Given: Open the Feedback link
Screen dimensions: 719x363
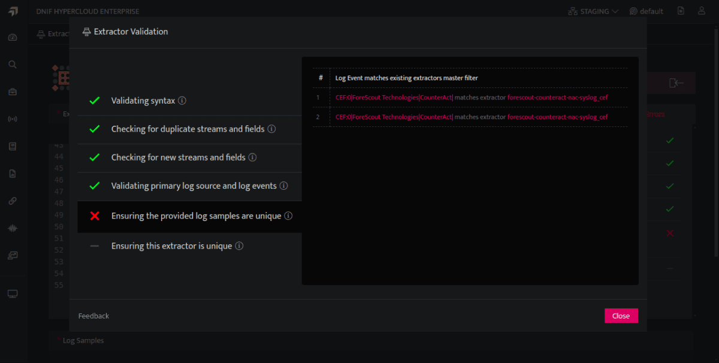Looking at the screenshot, I should coord(93,316).
